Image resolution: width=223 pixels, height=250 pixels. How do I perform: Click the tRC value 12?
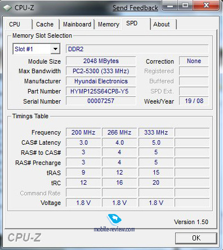pyautogui.click(x=83, y=182)
